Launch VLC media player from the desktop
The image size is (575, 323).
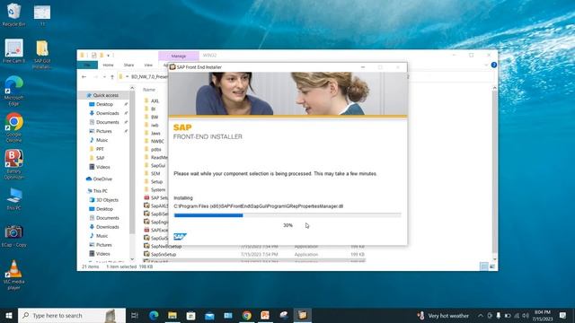tap(13, 275)
